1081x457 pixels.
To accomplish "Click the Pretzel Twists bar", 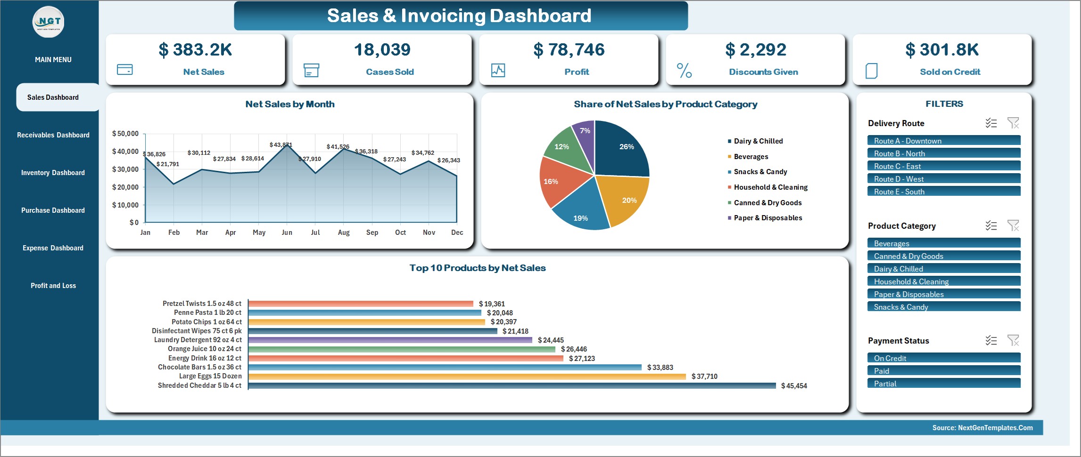I will click(x=361, y=304).
